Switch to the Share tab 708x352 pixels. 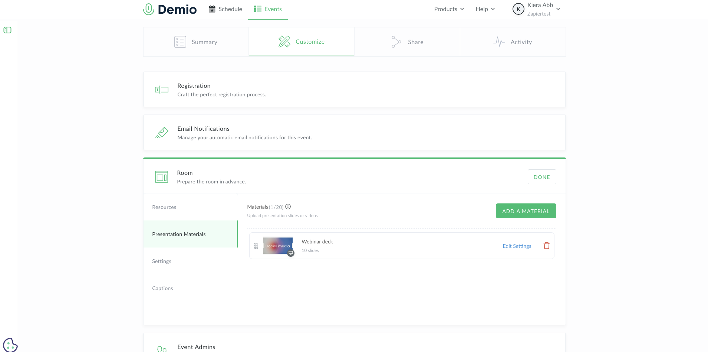(407, 42)
